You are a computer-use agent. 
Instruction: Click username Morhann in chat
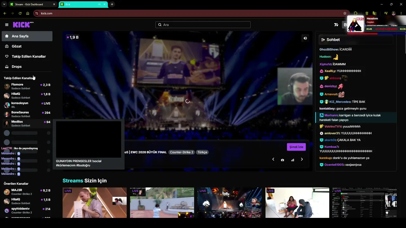[x=331, y=115]
